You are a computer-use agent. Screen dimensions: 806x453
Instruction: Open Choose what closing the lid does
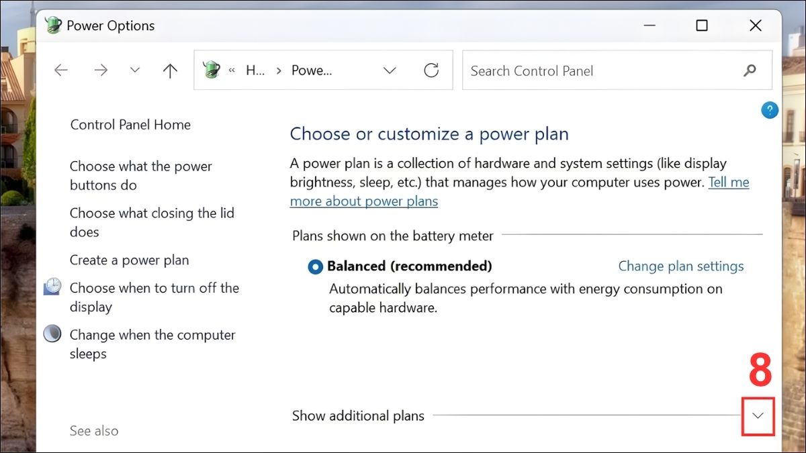(x=152, y=223)
